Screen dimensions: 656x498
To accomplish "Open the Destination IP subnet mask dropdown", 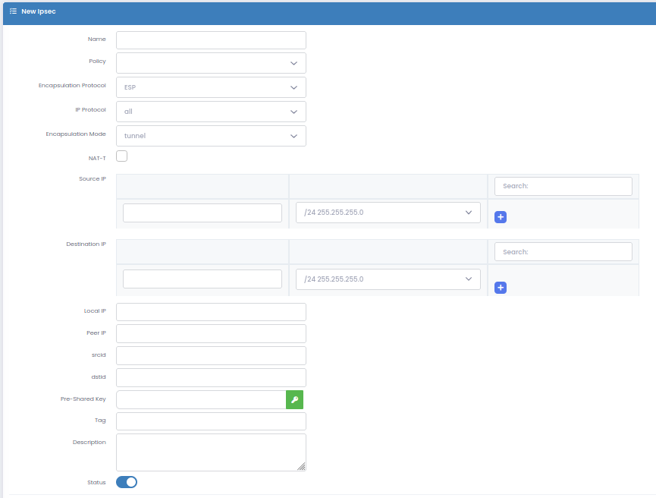I will (388, 279).
